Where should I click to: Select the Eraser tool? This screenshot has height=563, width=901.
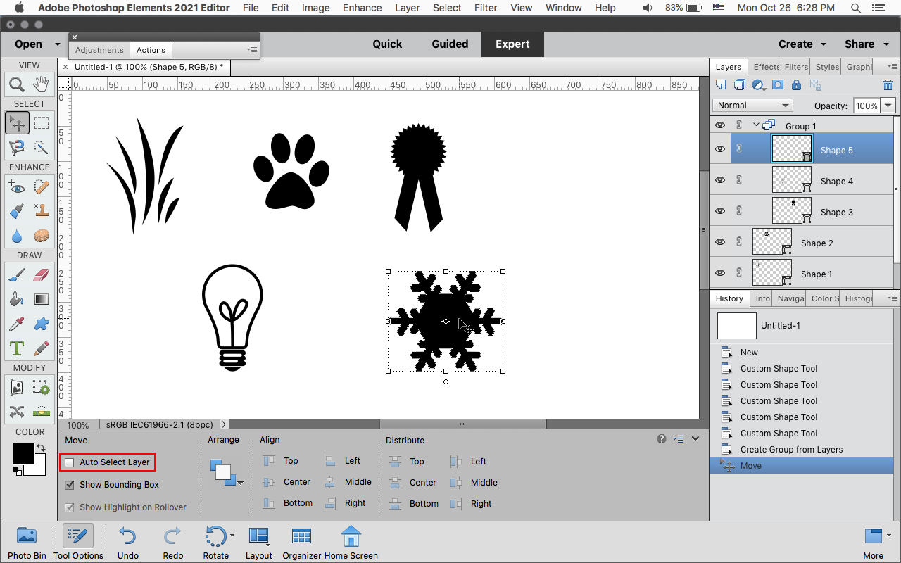(42, 274)
